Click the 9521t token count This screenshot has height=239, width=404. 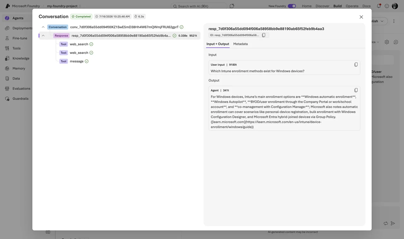click(x=193, y=36)
